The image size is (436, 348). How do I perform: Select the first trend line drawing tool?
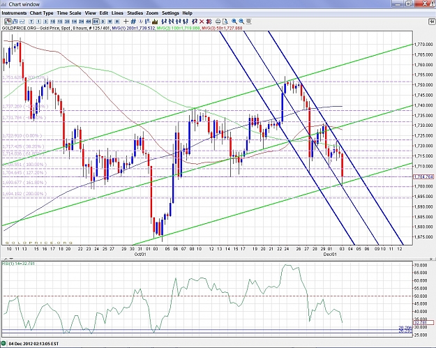point(164,22)
